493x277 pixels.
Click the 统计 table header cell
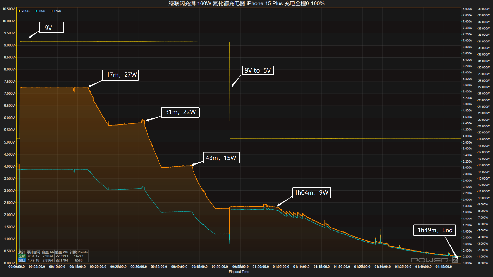(22, 252)
